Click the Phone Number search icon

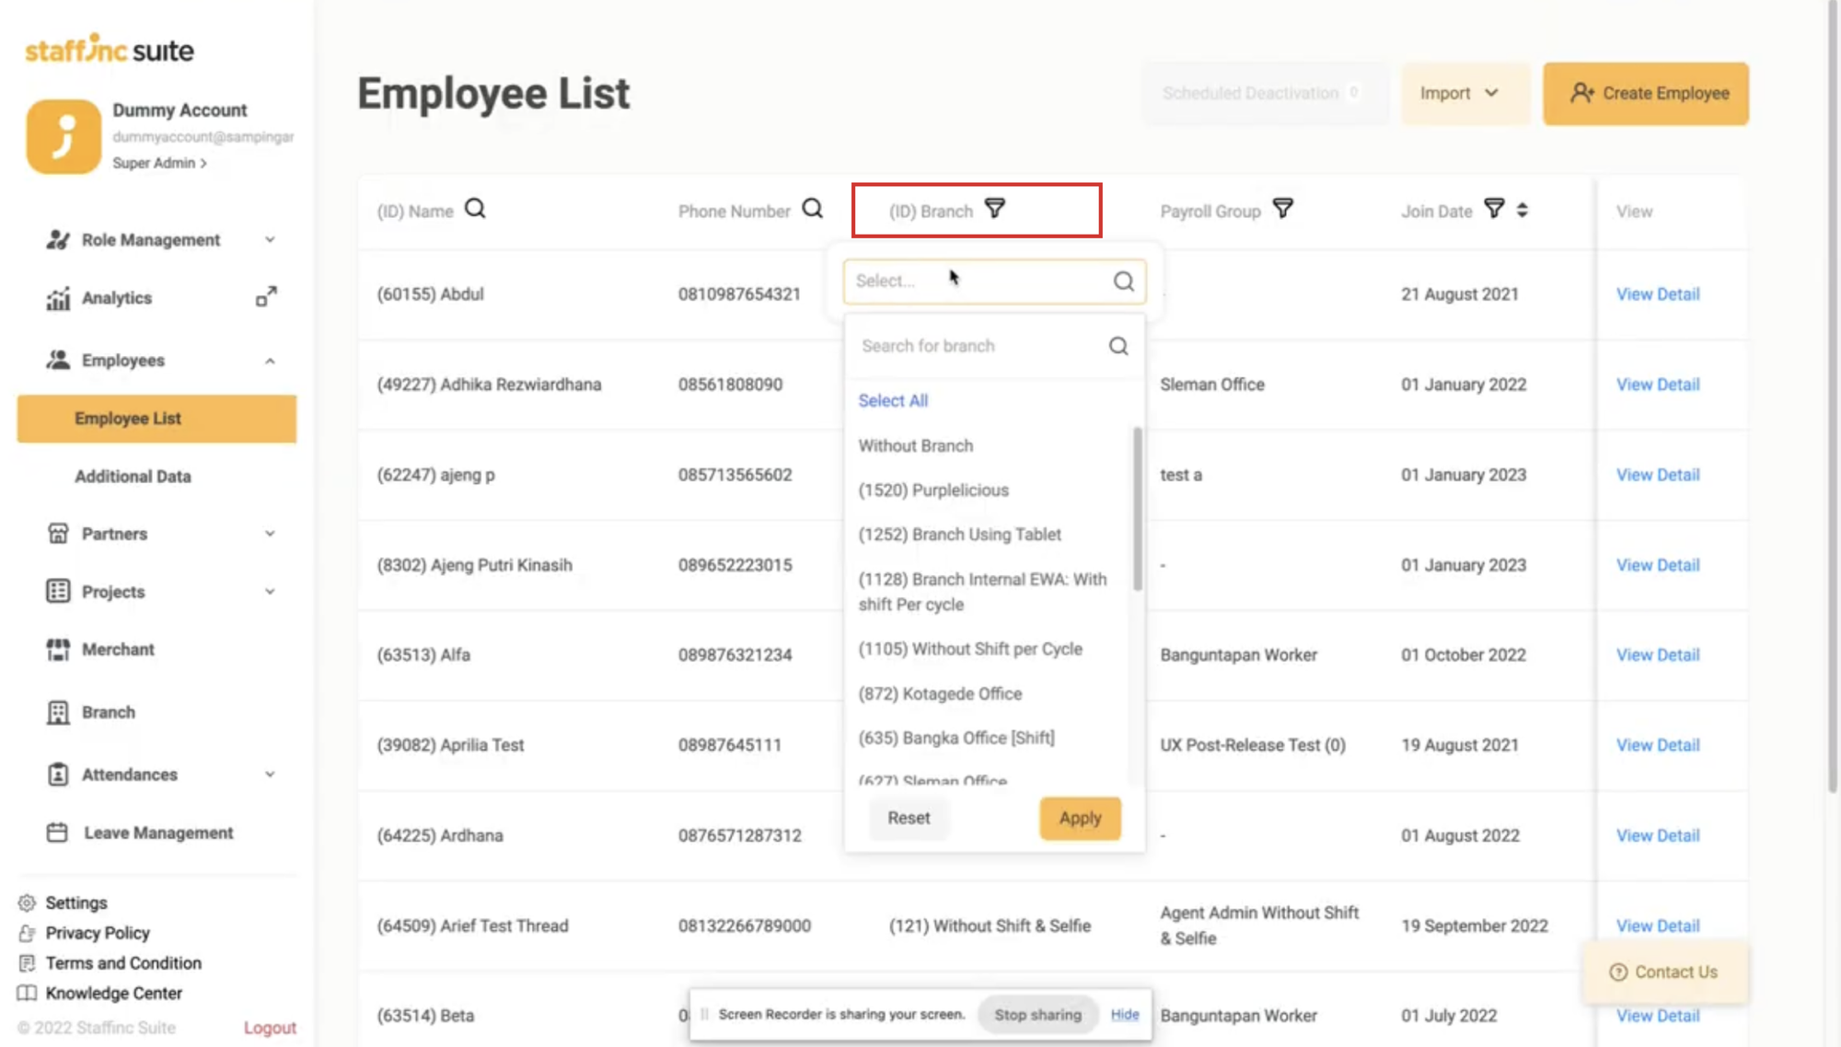tap(812, 209)
